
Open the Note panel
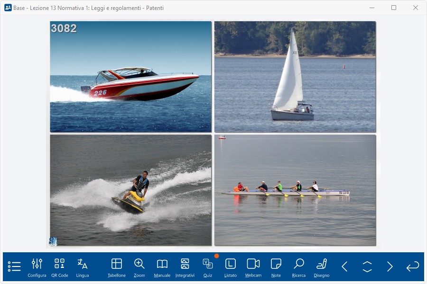point(276,267)
